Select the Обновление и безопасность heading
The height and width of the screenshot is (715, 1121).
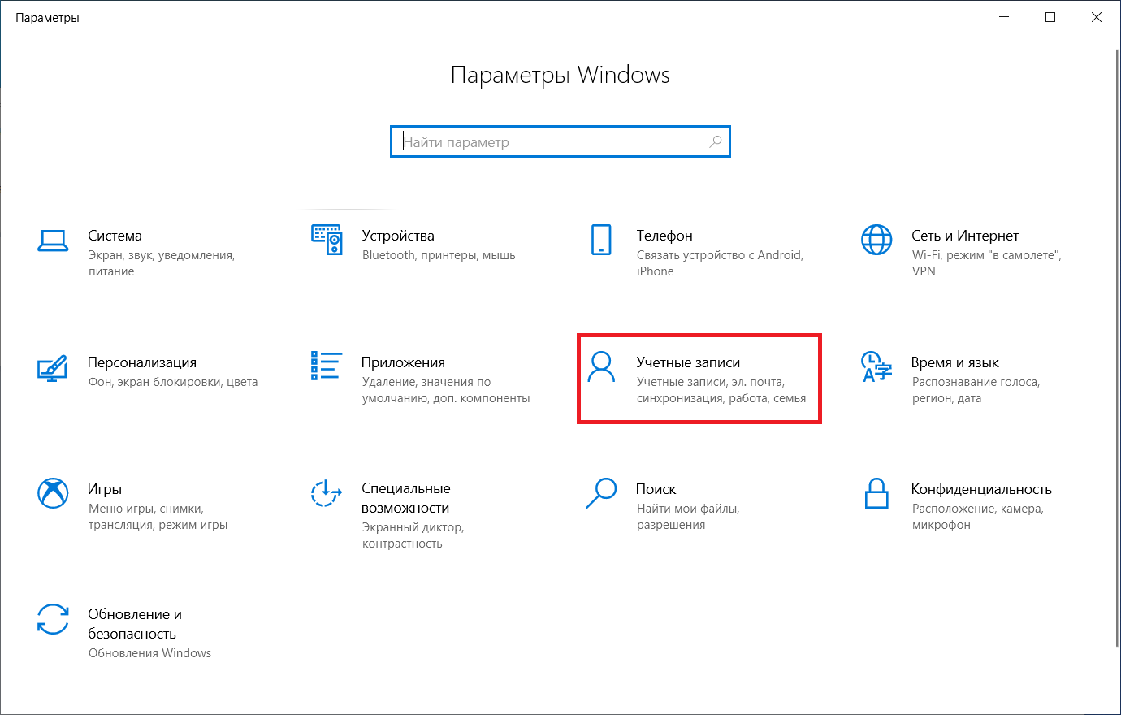[134, 624]
